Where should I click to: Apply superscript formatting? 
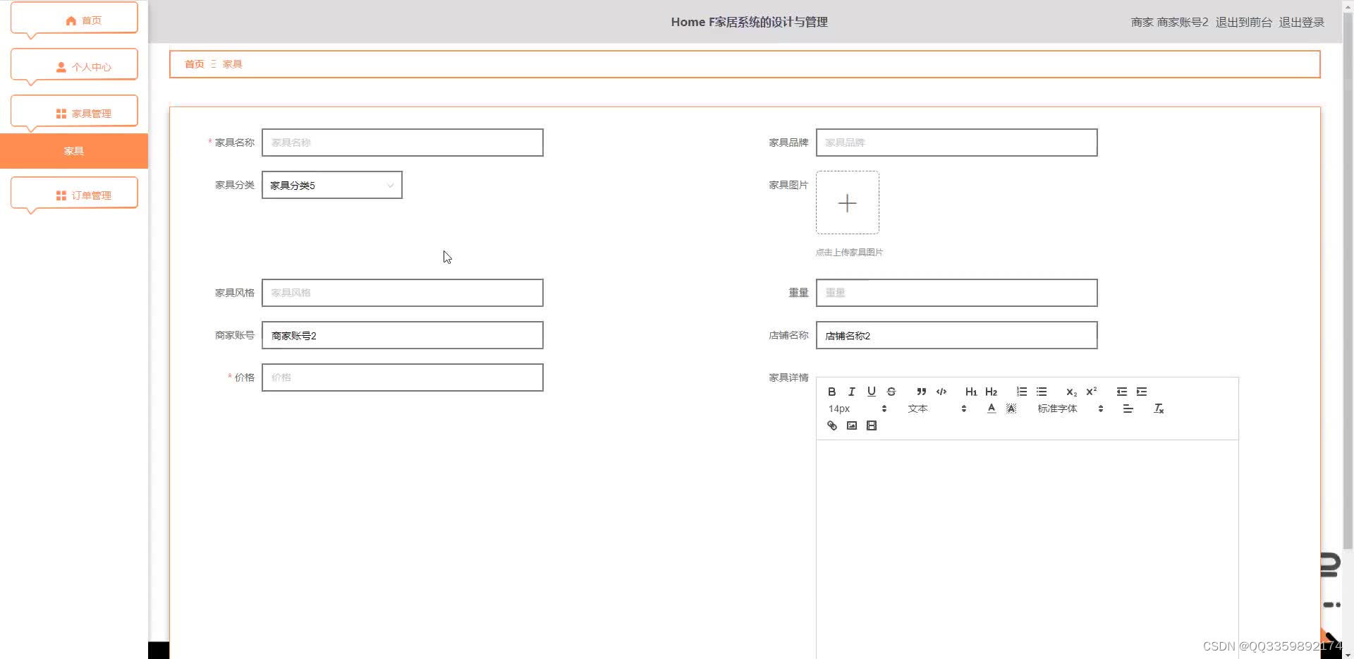pos(1091,392)
